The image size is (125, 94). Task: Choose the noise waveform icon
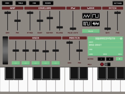tap(95, 23)
